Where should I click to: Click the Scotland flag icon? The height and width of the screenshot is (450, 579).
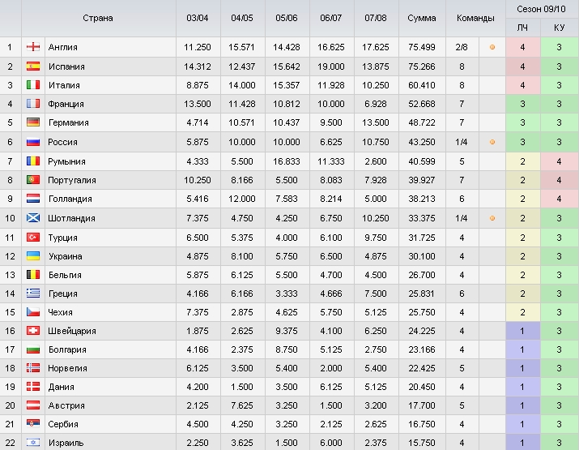click(33, 218)
